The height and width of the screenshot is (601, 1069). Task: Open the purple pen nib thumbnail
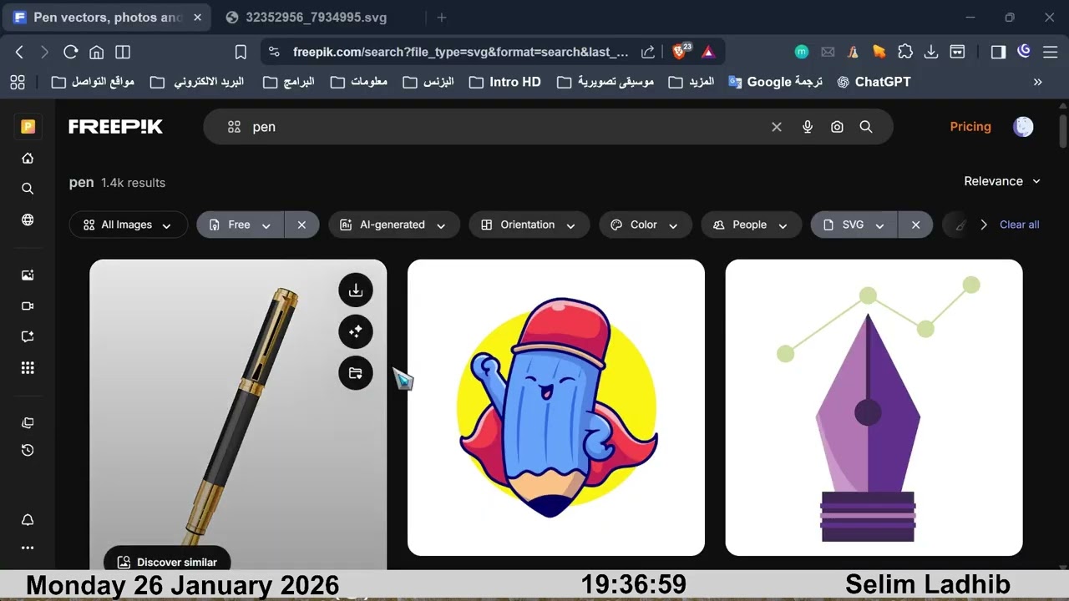874,407
